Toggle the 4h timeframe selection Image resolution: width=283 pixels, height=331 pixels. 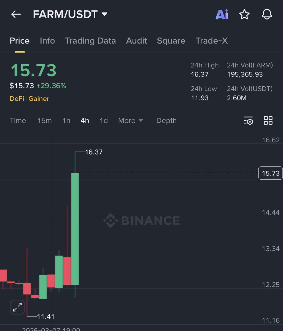tap(85, 121)
